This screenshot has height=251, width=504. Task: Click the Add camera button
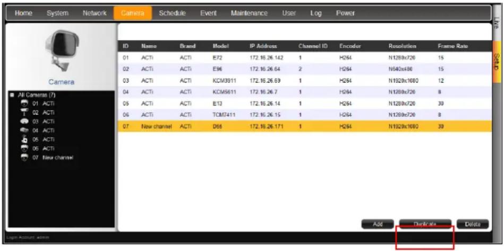point(378,224)
